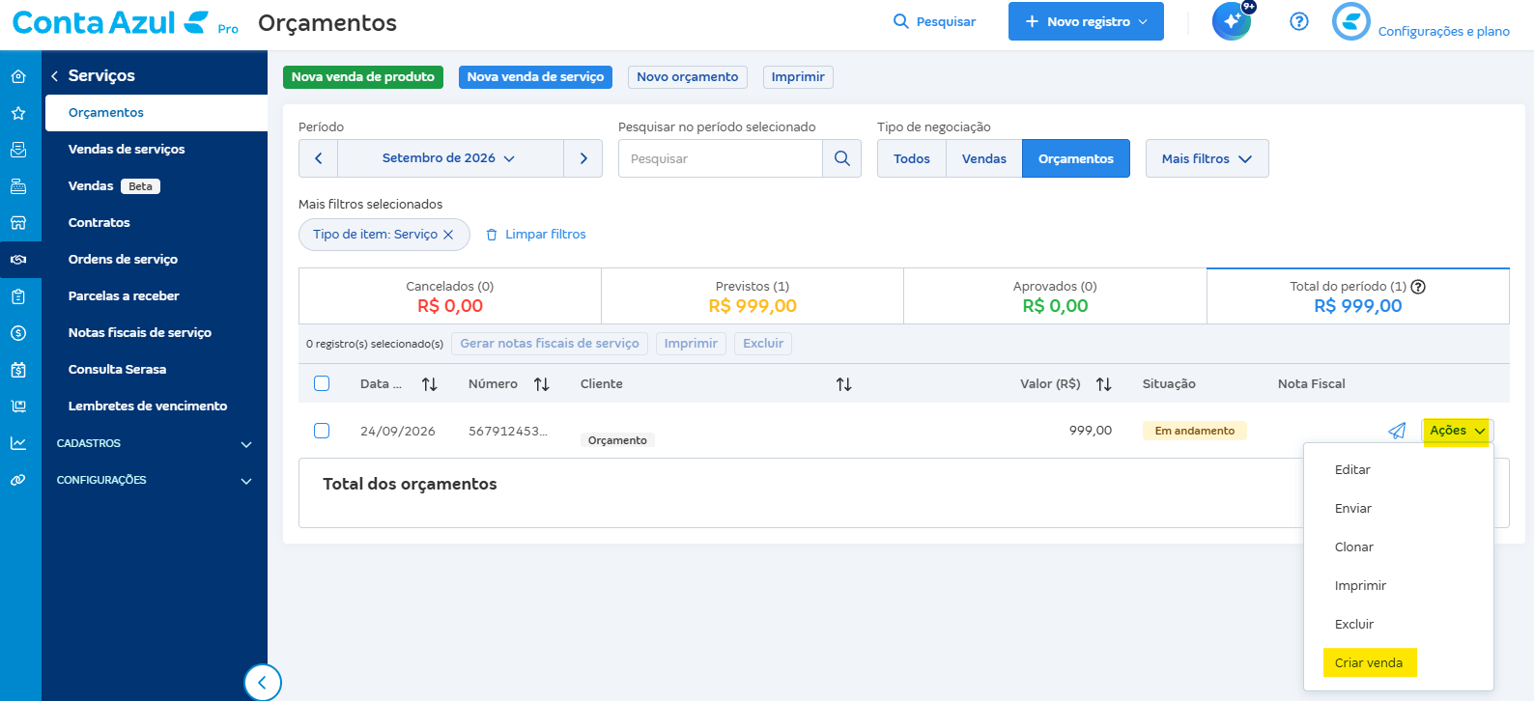Open the Novo registro dropdown

click(1086, 21)
